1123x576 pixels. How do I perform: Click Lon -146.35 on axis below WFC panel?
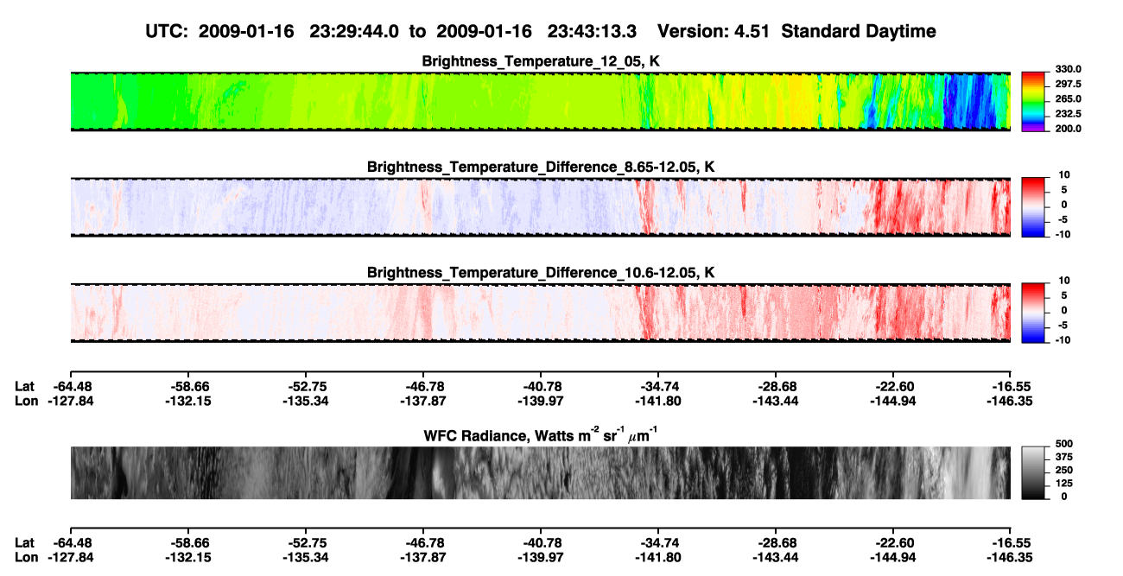tap(1010, 557)
